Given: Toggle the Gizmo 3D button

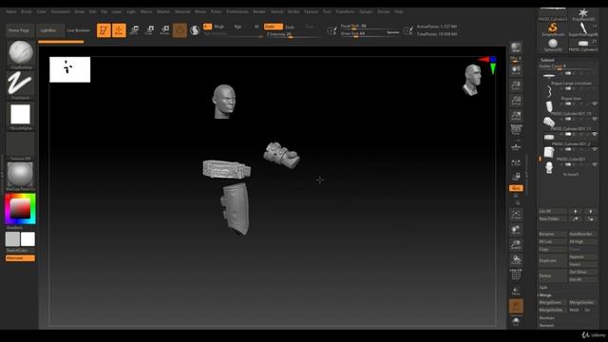Looking at the screenshot, I should 180,30.
